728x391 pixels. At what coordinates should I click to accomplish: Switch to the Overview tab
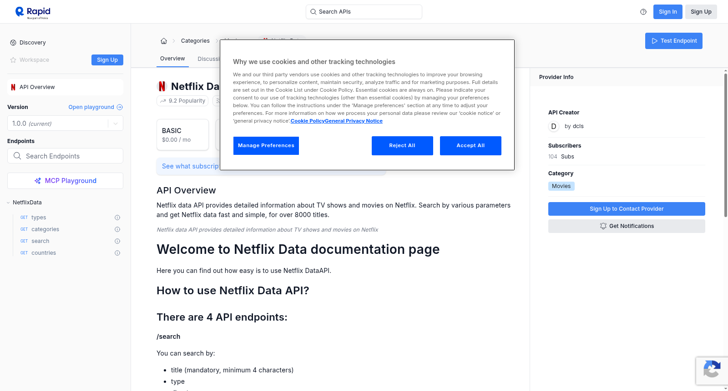[172, 59]
